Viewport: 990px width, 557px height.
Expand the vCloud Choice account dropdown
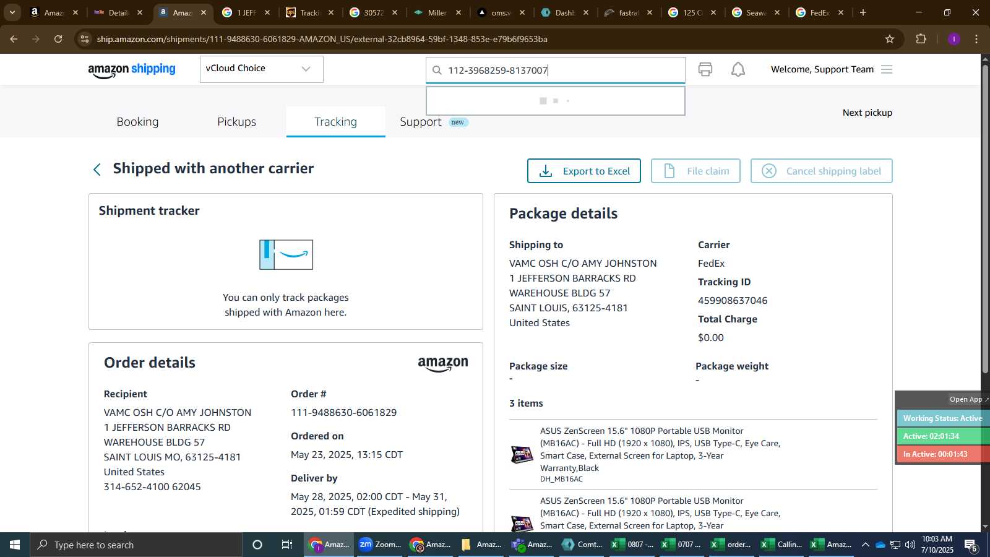(x=261, y=69)
